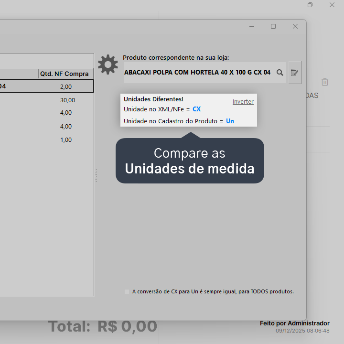344x344 pixels.
Task: Close the dialog window
Action: click(x=295, y=26)
